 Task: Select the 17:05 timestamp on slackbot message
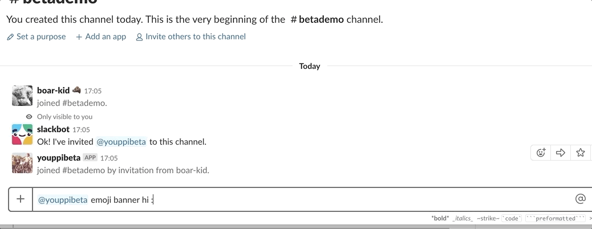tap(81, 130)
